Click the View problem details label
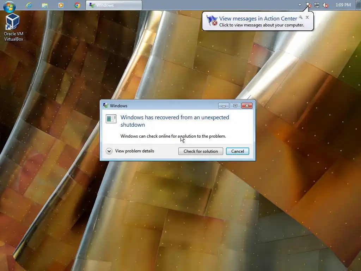 coord(135,151)
